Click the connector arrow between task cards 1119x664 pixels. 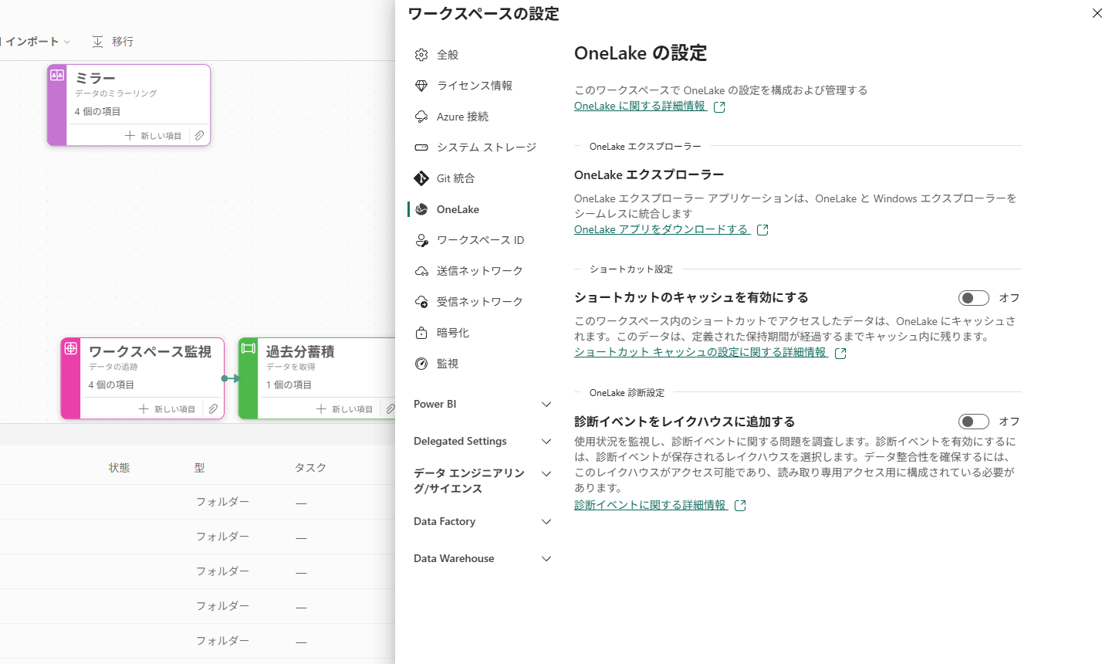coord(231,378)
